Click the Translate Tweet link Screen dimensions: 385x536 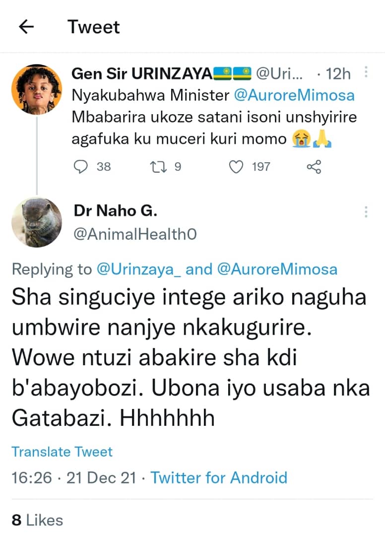point(62,452)
